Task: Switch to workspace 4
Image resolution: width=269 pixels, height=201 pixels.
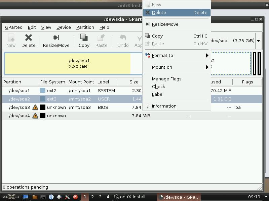Action: point(108,197)
